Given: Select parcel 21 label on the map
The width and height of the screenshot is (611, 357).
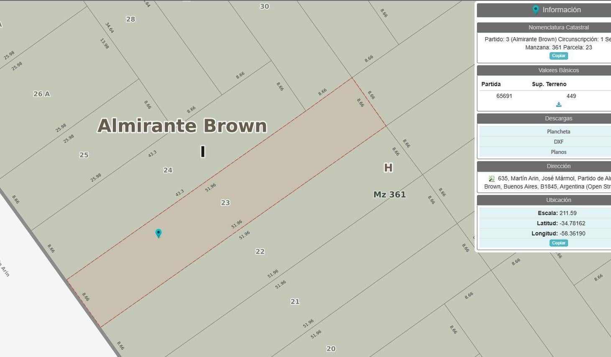Looking at the screenshot, I should tap(295, 302).
